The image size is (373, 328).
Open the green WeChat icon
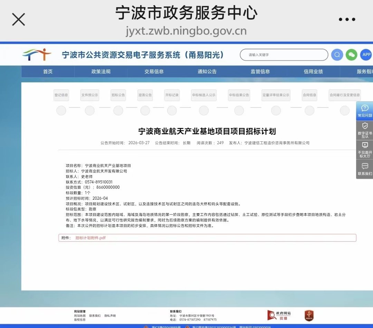click(351, 54)
